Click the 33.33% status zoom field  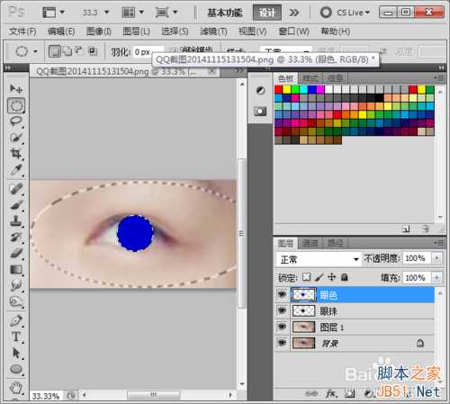coord(46,396)
